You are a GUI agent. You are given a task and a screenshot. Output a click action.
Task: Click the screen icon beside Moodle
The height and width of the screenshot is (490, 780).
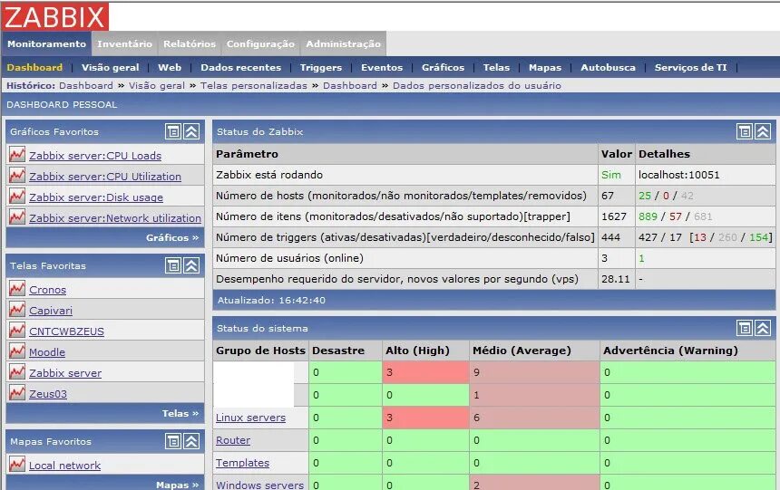[17, 351]
